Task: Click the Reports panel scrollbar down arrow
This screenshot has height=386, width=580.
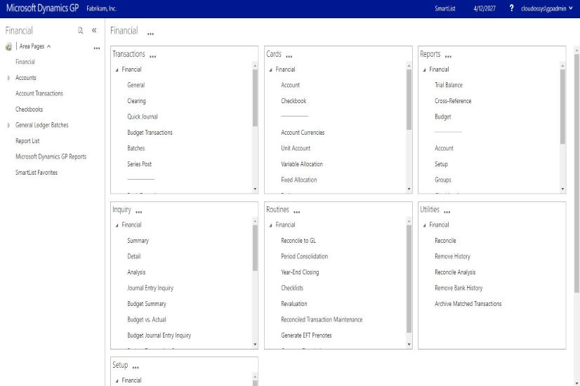Action: click(562, 189)
